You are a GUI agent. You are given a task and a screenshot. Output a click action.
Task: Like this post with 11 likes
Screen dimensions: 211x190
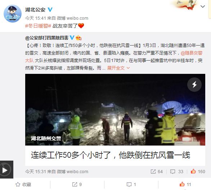(x=185, y=185)
